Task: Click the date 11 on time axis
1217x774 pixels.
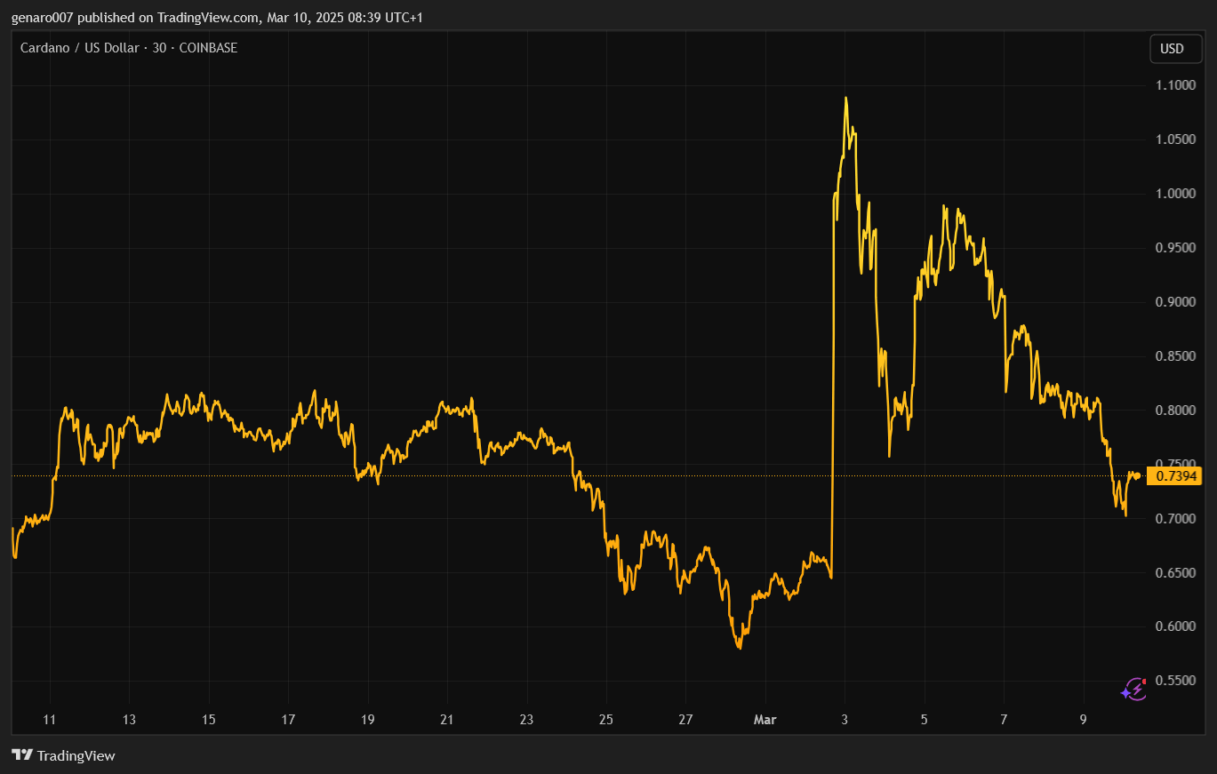Action: pos(50,720)
